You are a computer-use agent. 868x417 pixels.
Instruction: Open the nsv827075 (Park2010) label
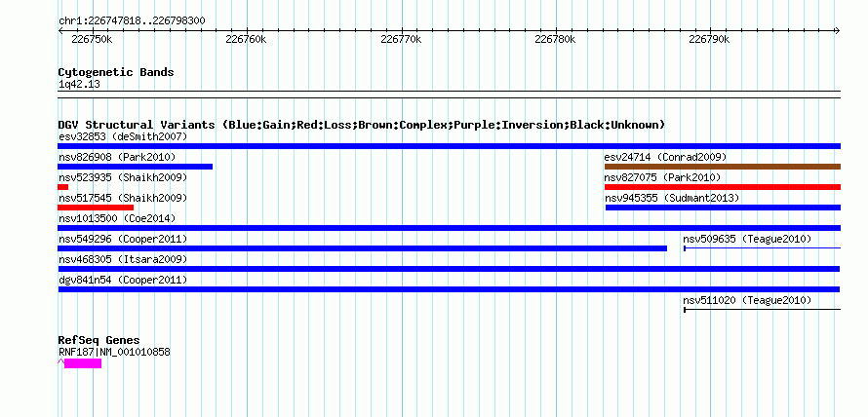(x=662, y=177)
